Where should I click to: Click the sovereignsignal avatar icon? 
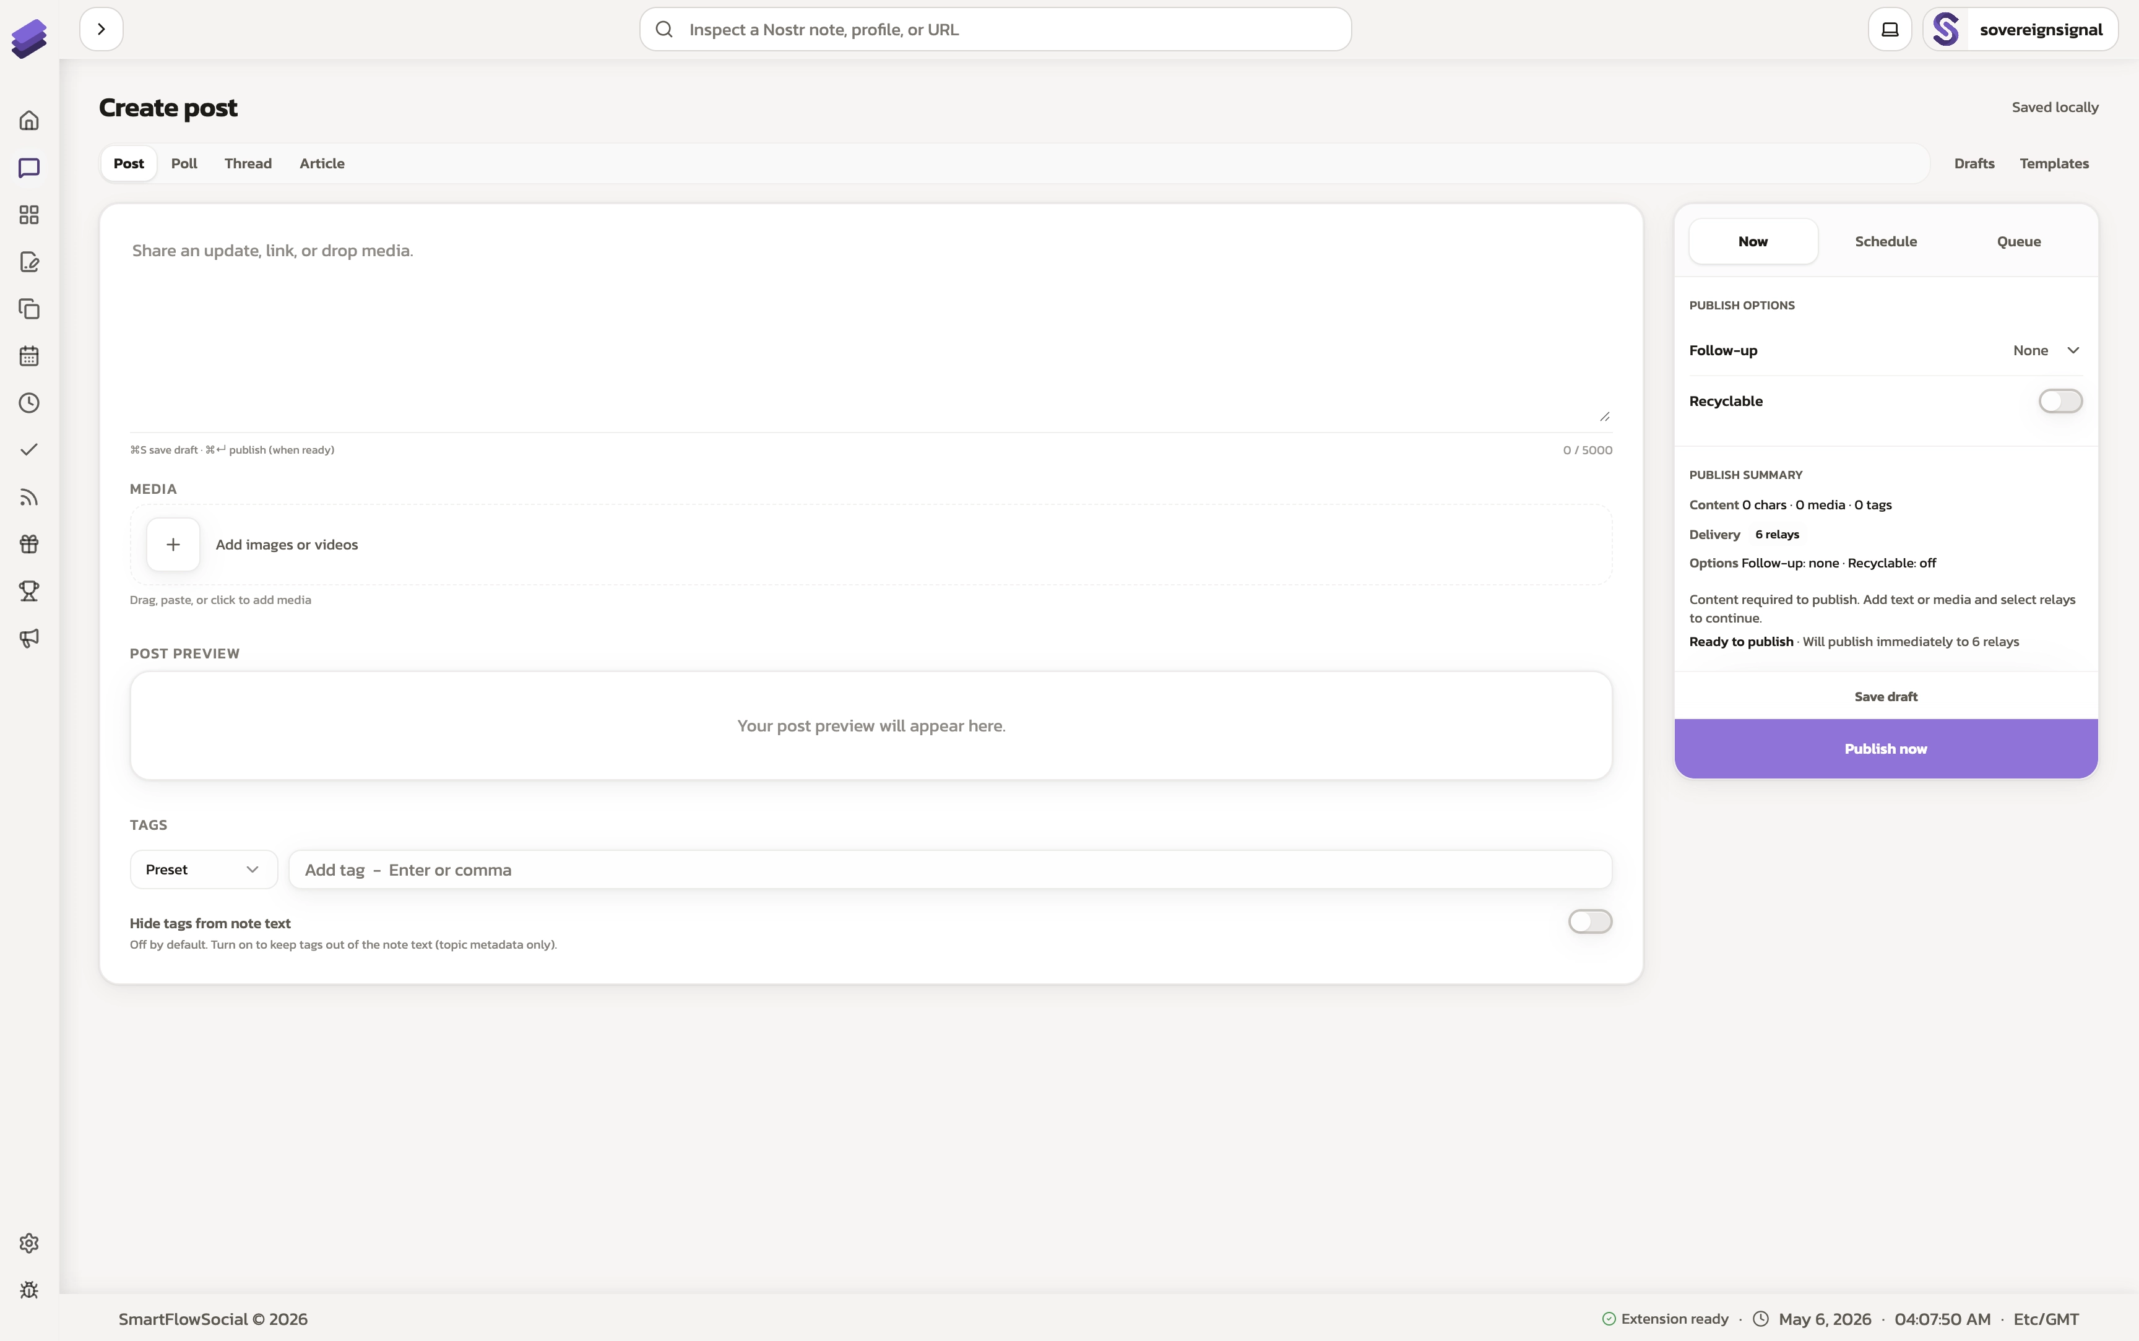coord(1946,29)
